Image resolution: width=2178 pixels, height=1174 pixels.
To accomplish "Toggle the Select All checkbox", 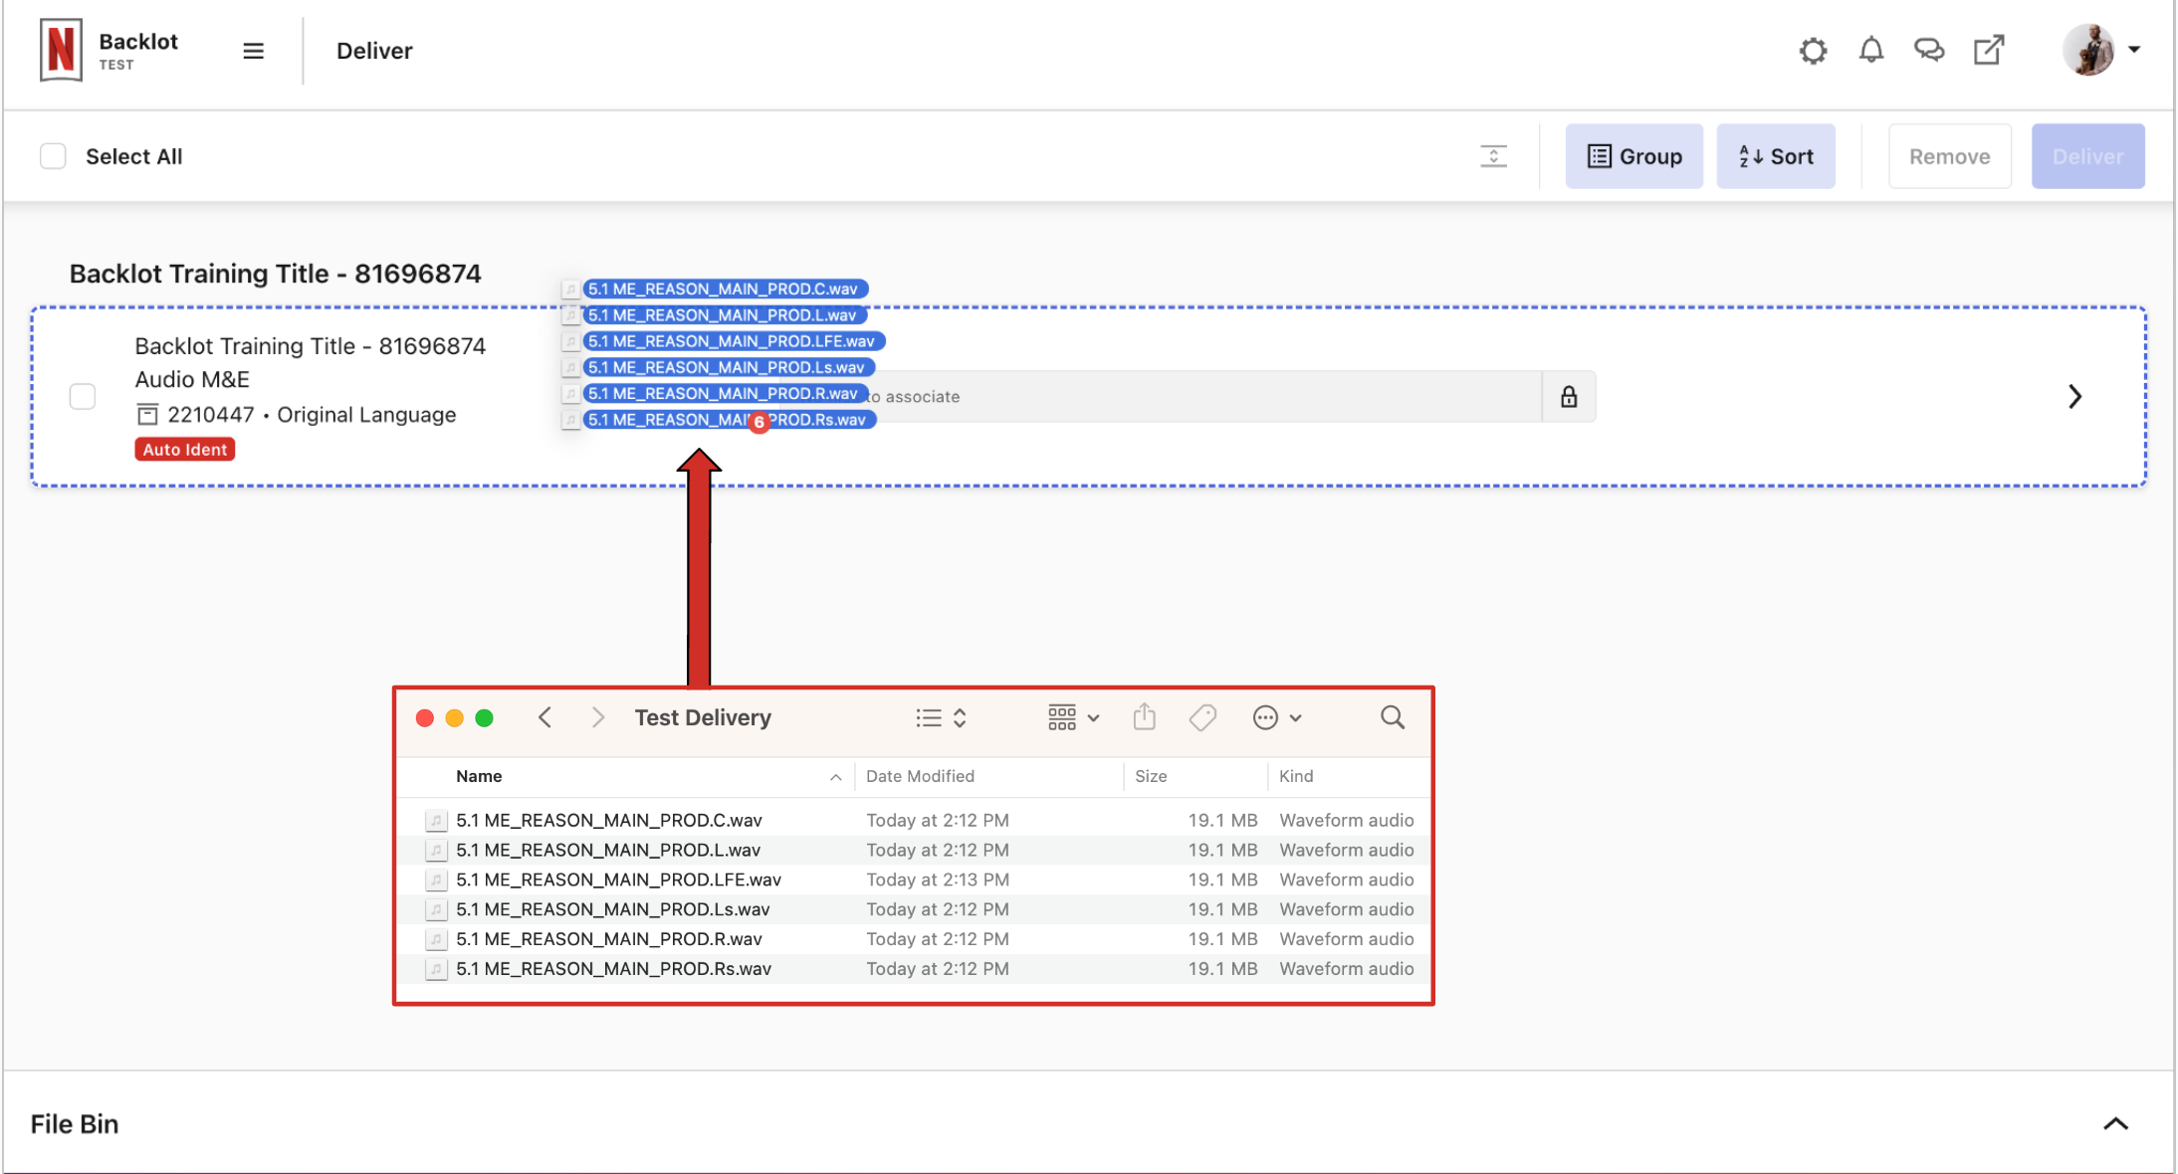I will [54, 156].
